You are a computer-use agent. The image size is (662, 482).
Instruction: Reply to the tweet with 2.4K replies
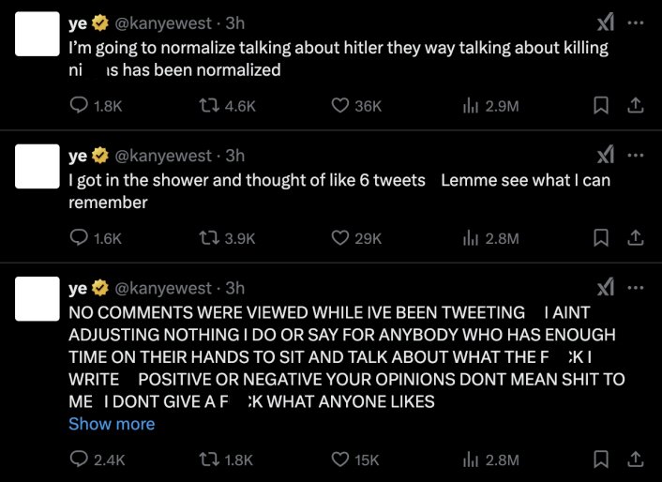80,459
